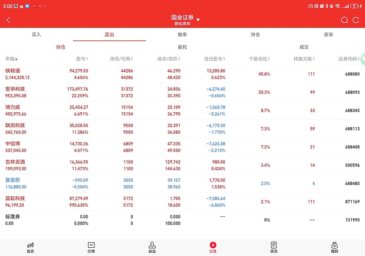Tap 古井贡酒 cost price 129.742
Screen dimensions: 365x256
click(x=173, y=162)
